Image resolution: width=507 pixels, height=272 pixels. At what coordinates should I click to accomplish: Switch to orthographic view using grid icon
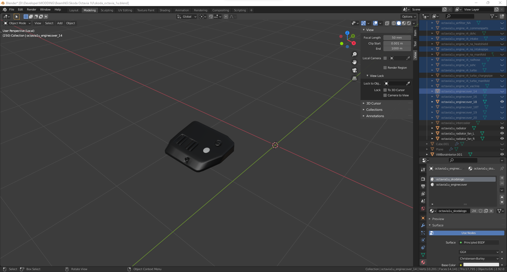tap(354, 78)
